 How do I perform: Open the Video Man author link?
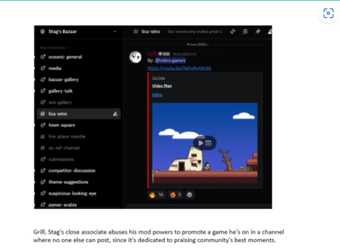162,86
